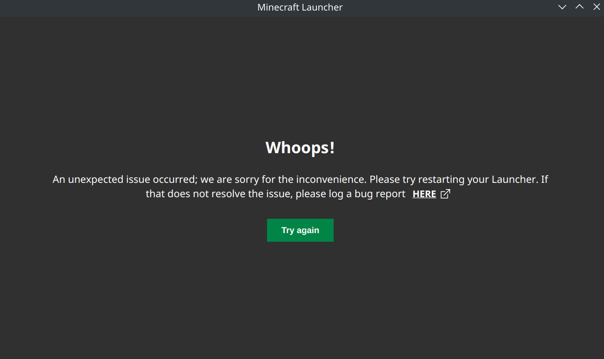Click the Whoops! heading
The height and width of the screenshot is (359, 604).
pos(300,147)
